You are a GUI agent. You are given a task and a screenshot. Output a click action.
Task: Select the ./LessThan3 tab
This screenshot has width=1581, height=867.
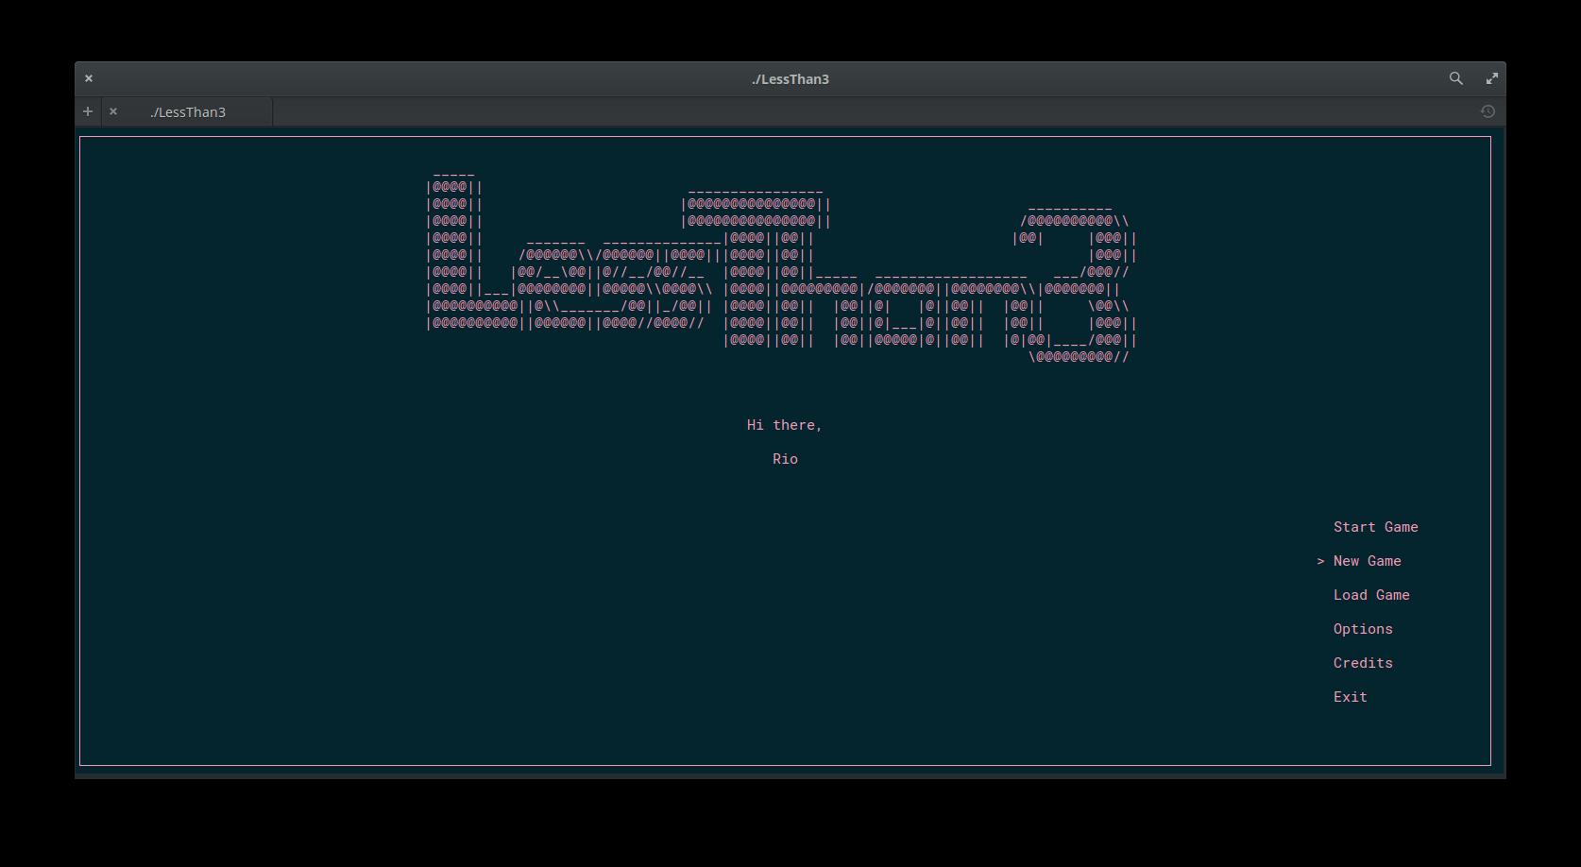[187, 111]
